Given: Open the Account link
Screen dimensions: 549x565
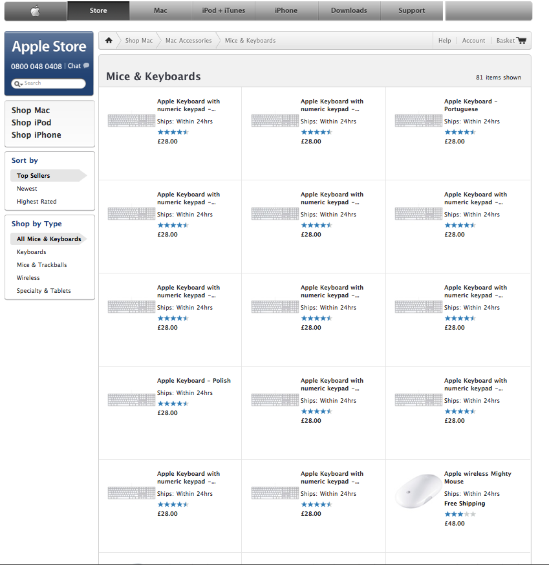Looking at the screenshot, I should [x=473, y=40].
